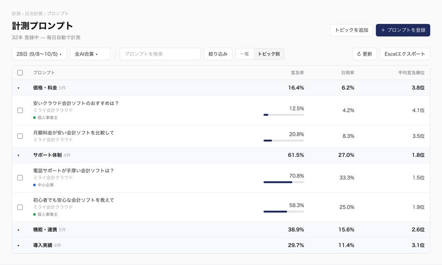
Task: Click the 更新 refresh button
Action: [364, 54]
